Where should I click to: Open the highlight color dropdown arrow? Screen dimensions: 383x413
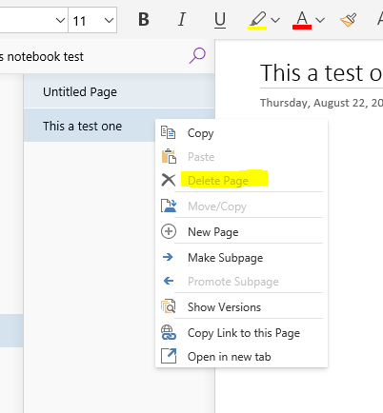[275, 20]
